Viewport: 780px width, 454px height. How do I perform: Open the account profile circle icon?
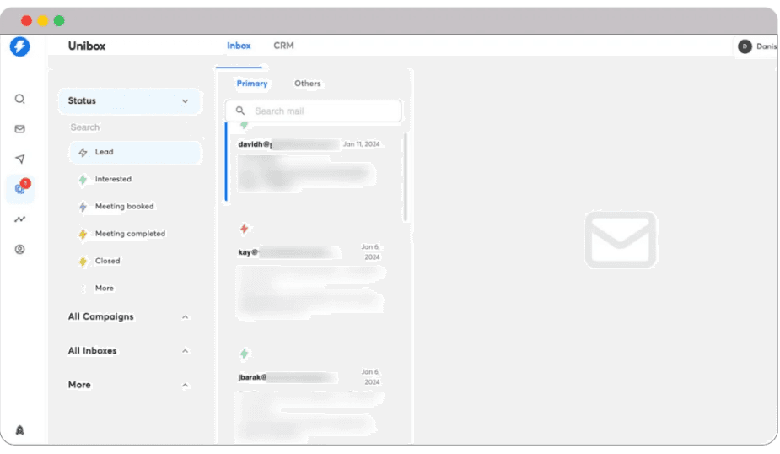click(x=20, y=250)
